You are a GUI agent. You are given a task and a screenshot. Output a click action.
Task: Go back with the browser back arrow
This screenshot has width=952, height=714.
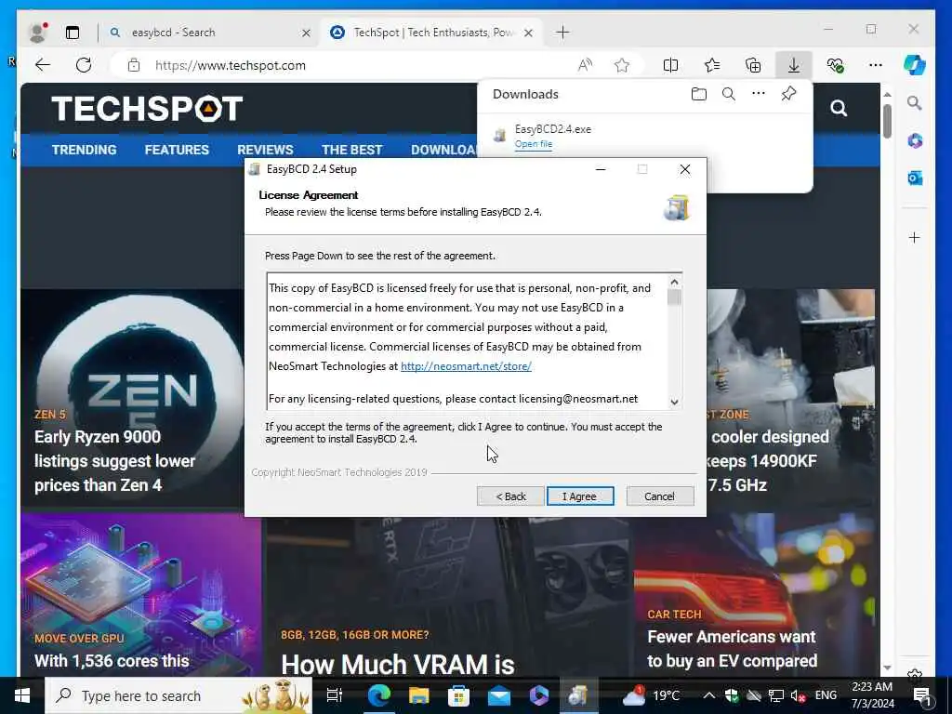(43, 65)
